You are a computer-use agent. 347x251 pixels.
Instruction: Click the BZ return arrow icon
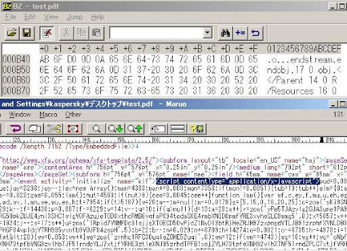click(x=256, y=33)
